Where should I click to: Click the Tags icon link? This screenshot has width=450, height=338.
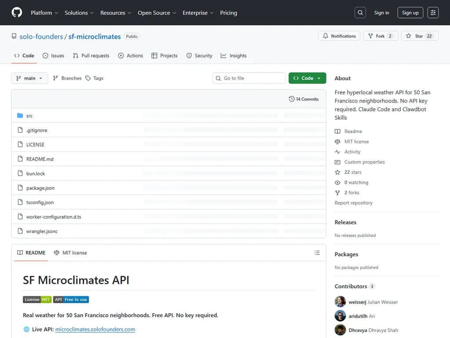88,78
